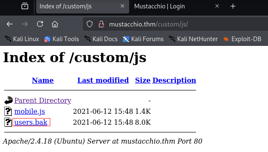Screen dimensions: 268x152
Task: Go to Parent Directory link
Action: (43, 100)
